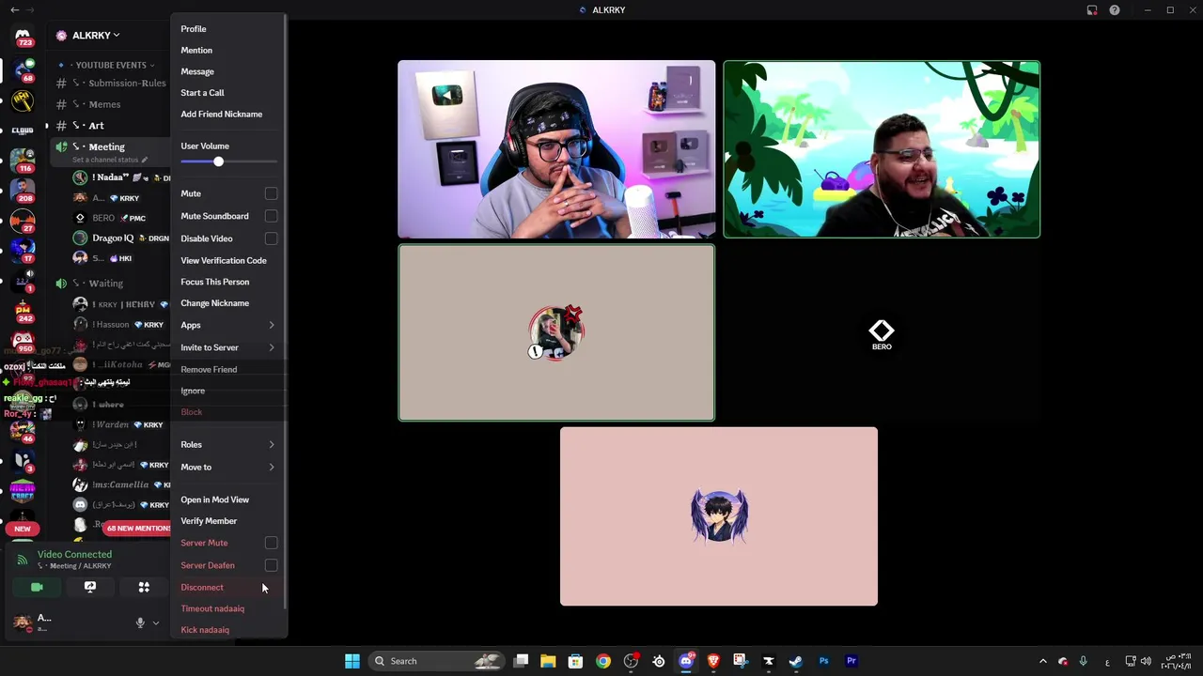
Task: Open the activities launcher icon
Action: pyautogui.click(x=144, y=587)
